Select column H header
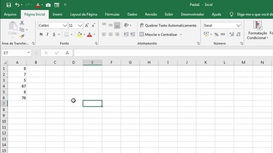Viewport: 273px width, 153px height. (149, 62)
